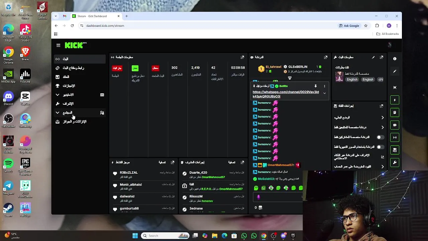The height and width of the screenshot is (241, 428).
Task: Click the lightning bolt icon in right sidebar
Action: [x=395, y=100]
